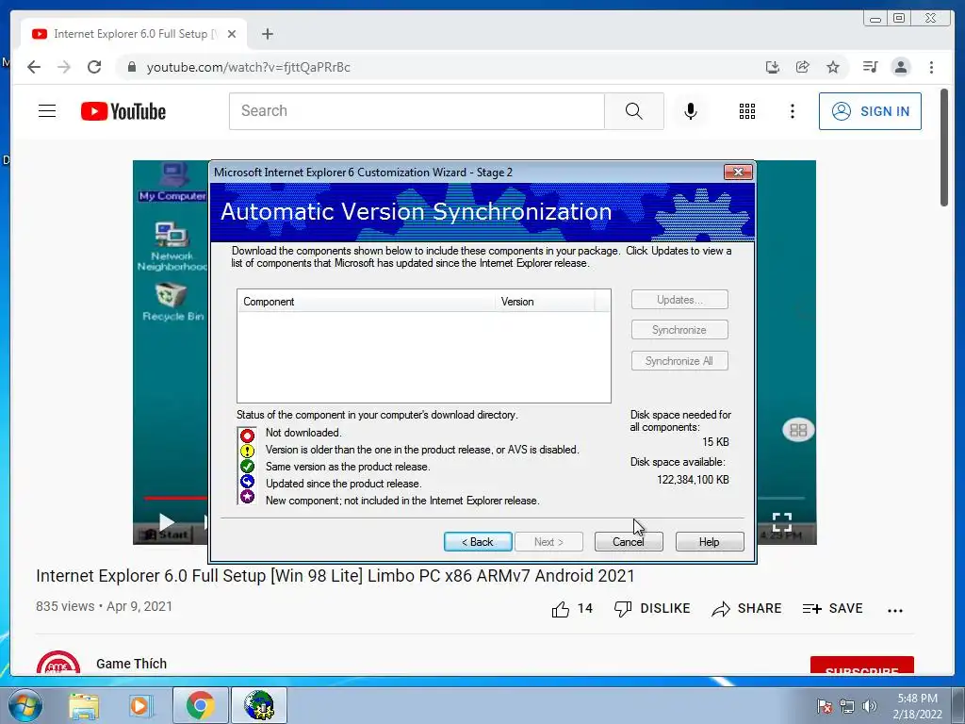Enter fullscreen video mode
965x724 pixels.
(x=781, y=522)
